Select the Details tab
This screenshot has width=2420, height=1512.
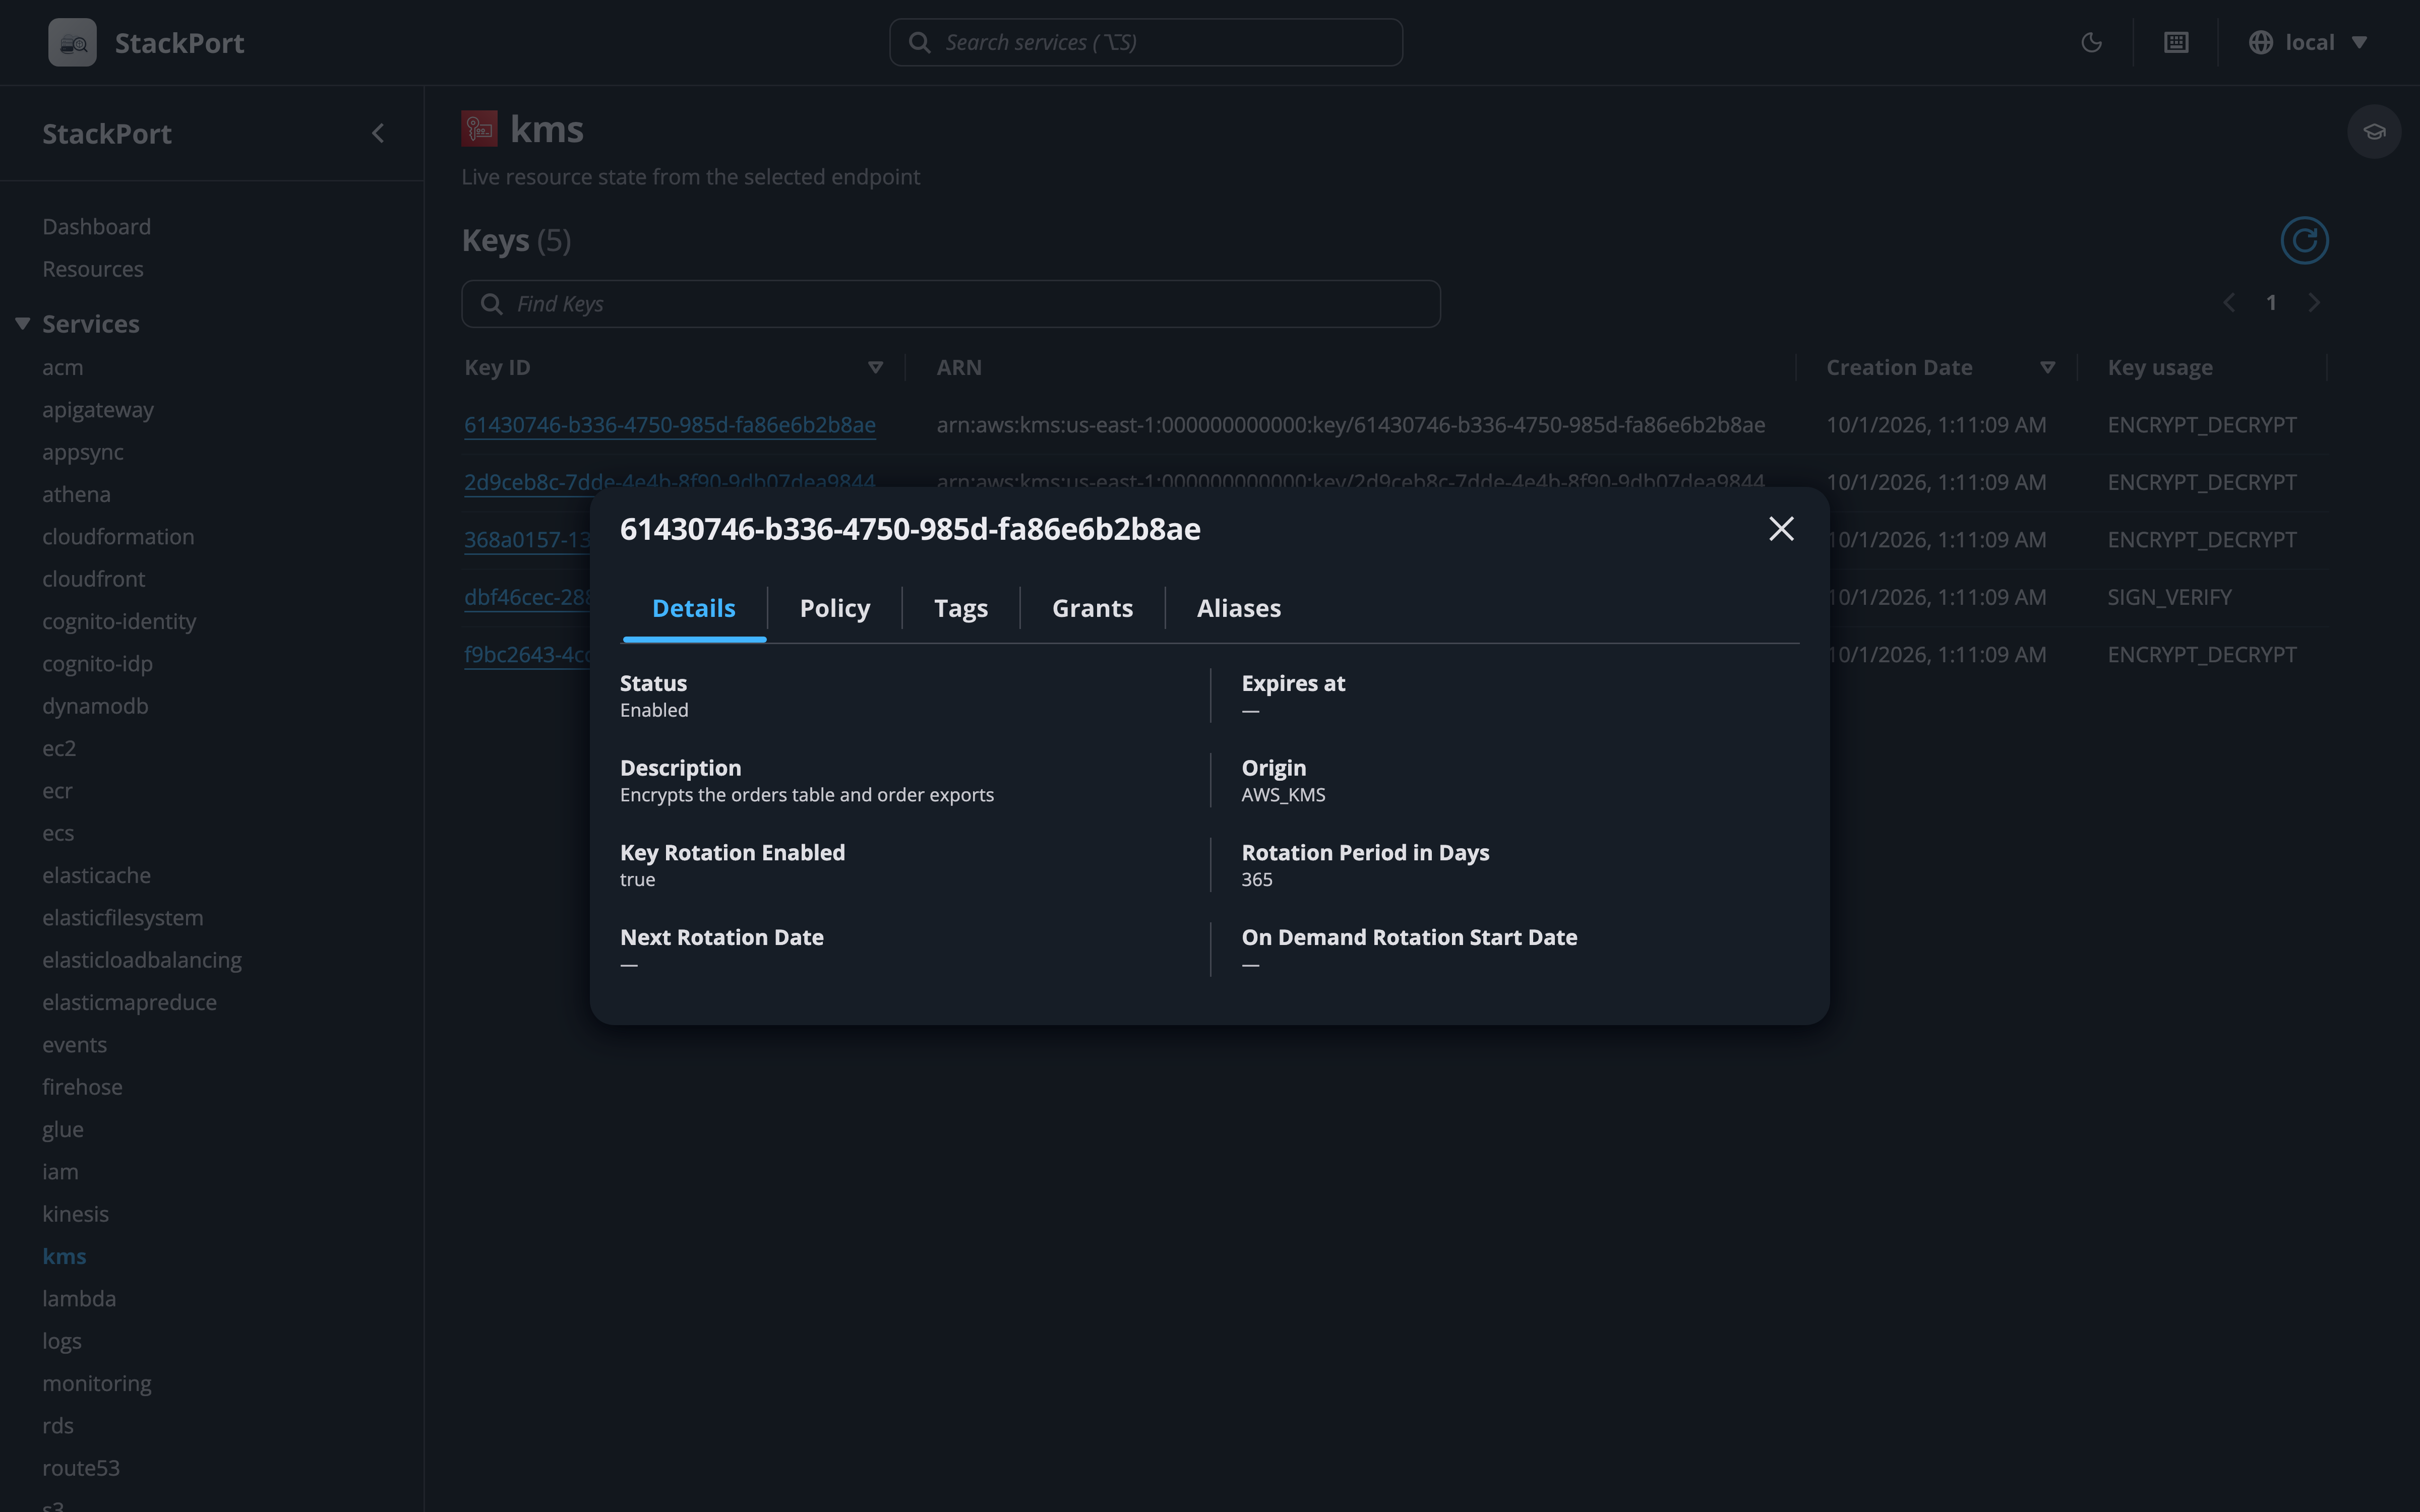[694, 608]
